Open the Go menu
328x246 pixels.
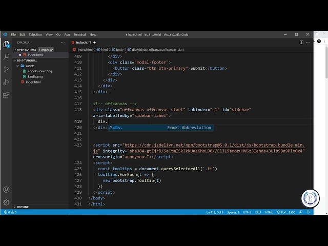click(58, 34)
